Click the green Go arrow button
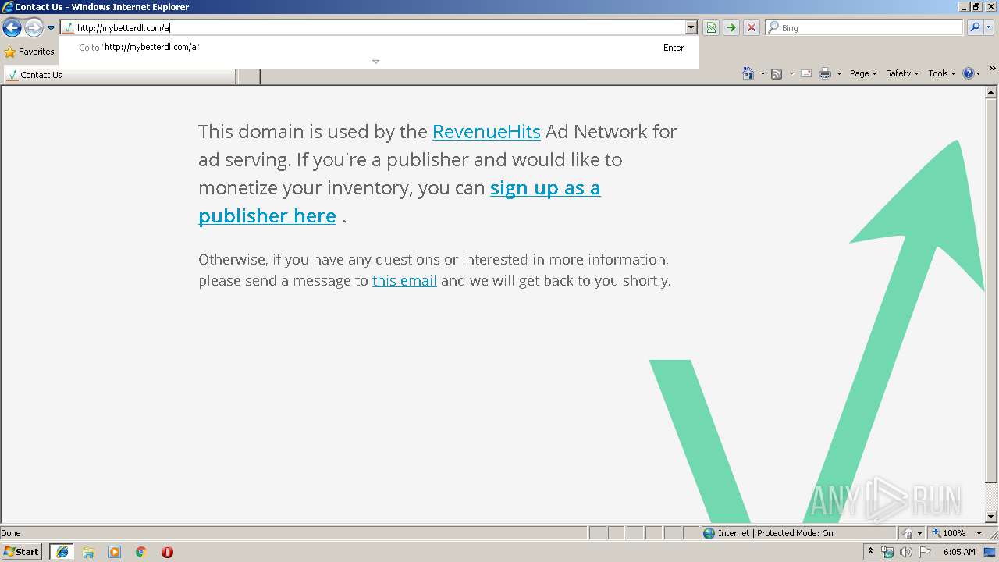Viewport: 999px width, 562px height. tap(731, 28)
